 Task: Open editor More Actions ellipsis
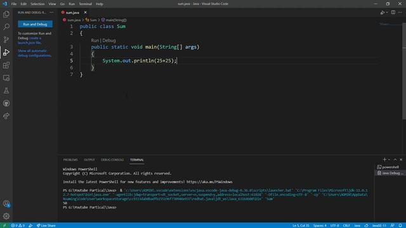coord(400,13)
